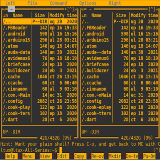Open the Left menu
This screenshot has width=160, height=160.
click(10, 3)
